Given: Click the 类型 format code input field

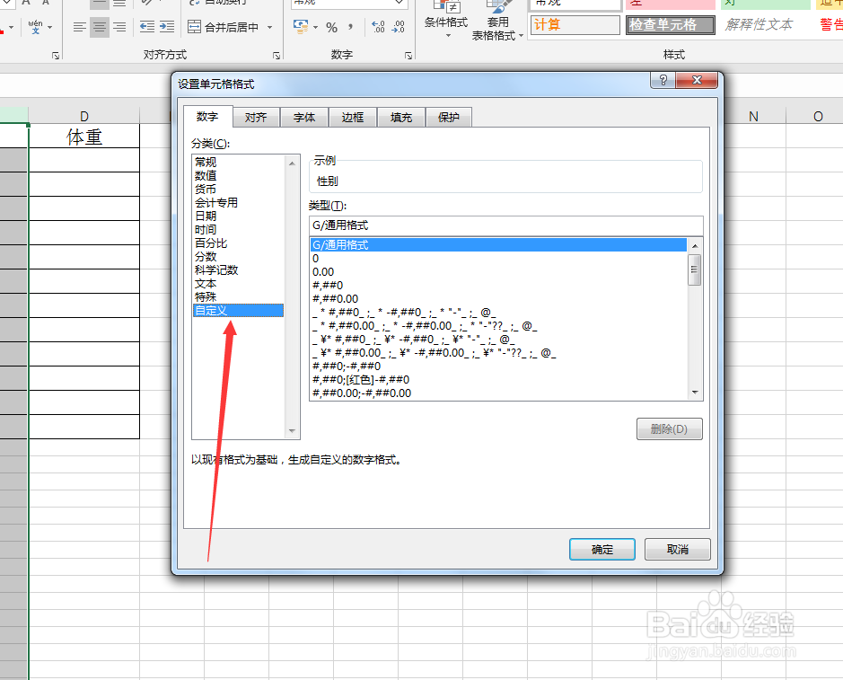Looking at the screenshot, I should click(x=506, y=225).
